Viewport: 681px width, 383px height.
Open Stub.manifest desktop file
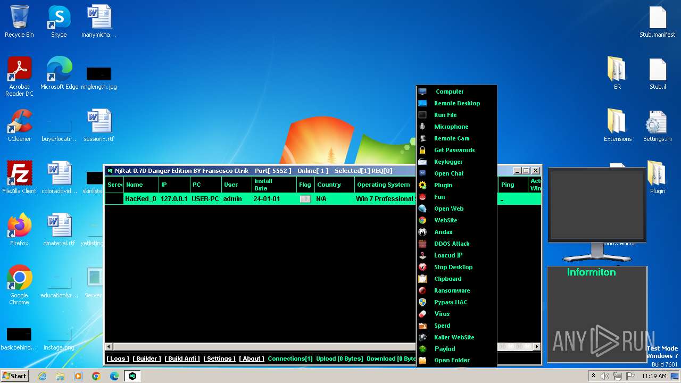point(658,22)
